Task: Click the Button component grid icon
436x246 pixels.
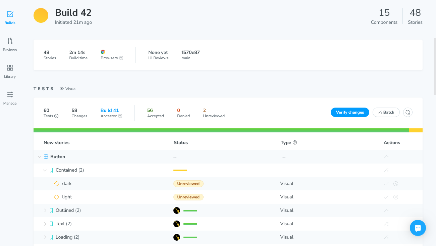Action: 46,157
